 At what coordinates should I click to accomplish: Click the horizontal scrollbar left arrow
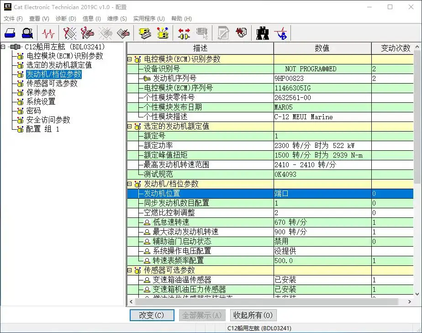pyautogui.click(x=131, y=302)
